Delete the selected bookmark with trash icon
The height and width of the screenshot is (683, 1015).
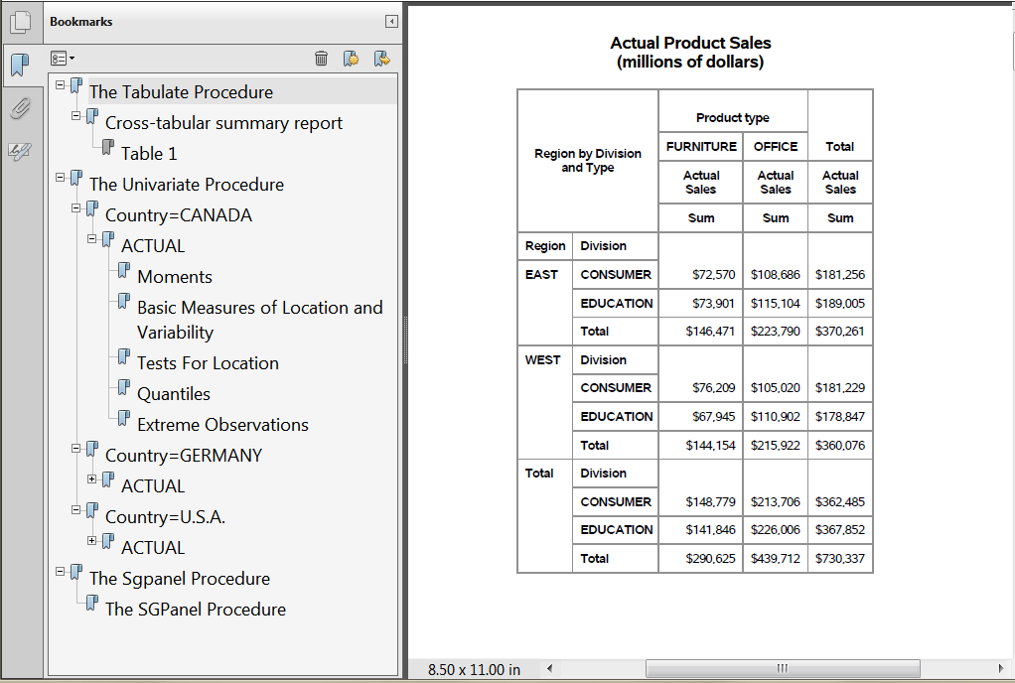point(321,59)
